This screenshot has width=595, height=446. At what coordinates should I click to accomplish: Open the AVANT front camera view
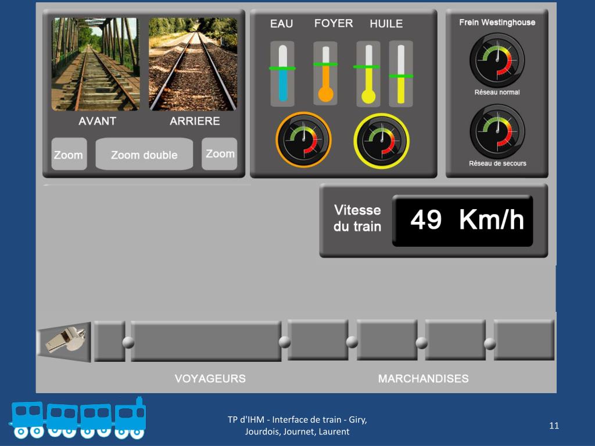click(x=96, y=64)
